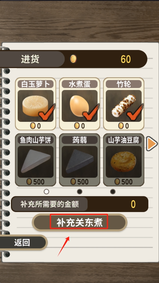Click the coin icon under 蒟蒻 price
159x283 pixels.
[x=73, y=182]
